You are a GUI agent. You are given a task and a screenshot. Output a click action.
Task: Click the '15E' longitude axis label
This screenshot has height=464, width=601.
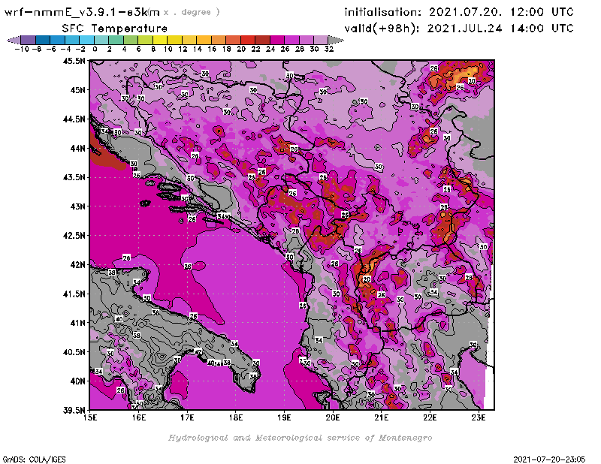coord(90,417)
